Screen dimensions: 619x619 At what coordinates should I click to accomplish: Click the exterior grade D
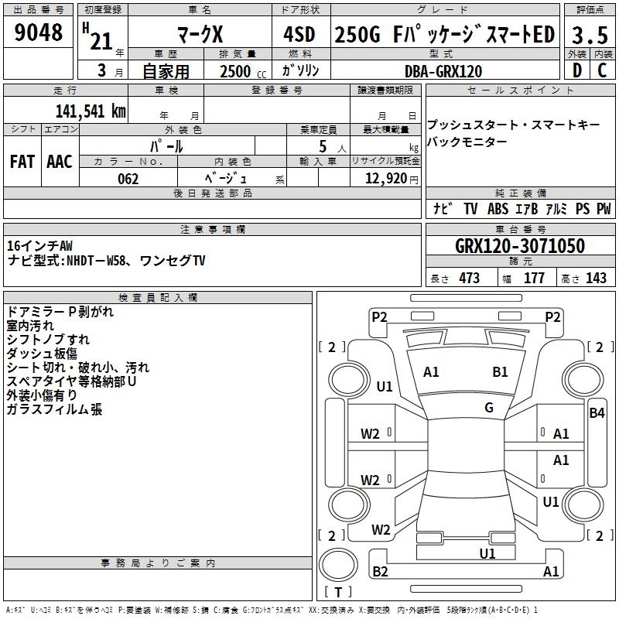[576, 70]
